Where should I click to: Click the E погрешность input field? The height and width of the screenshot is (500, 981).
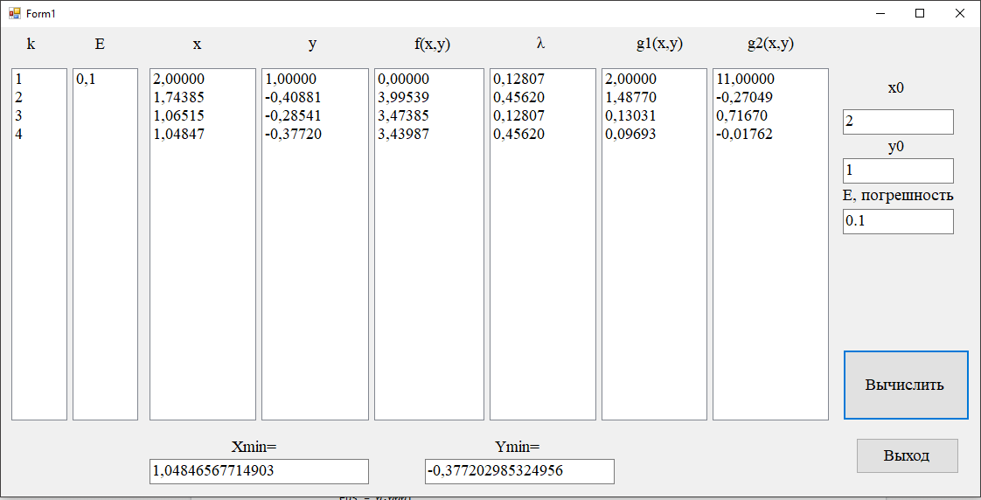pyautogui.click(x=898, y=221)
